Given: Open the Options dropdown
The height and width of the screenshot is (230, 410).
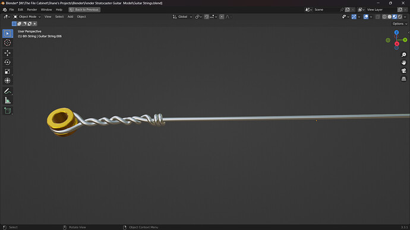Looking at the screenshot, I should click(x=400, y=24).
